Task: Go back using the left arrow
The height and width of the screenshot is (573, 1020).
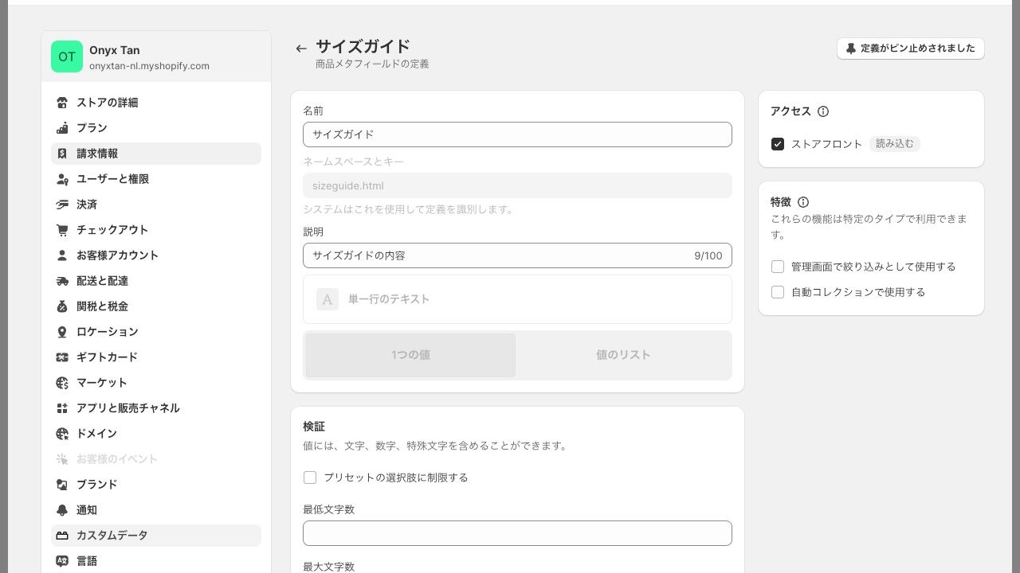Action: tap(300, 49)
